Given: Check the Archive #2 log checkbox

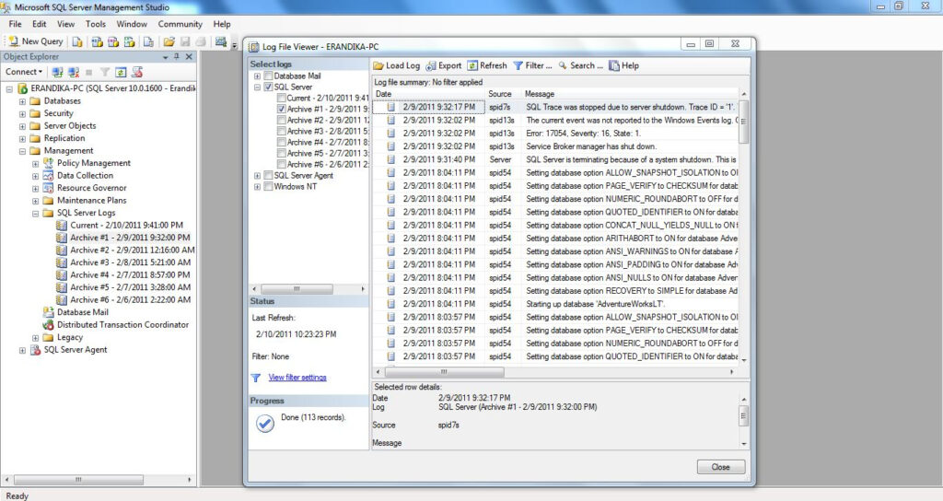Looking at the screenshot, I should click(x=281, y=121).
